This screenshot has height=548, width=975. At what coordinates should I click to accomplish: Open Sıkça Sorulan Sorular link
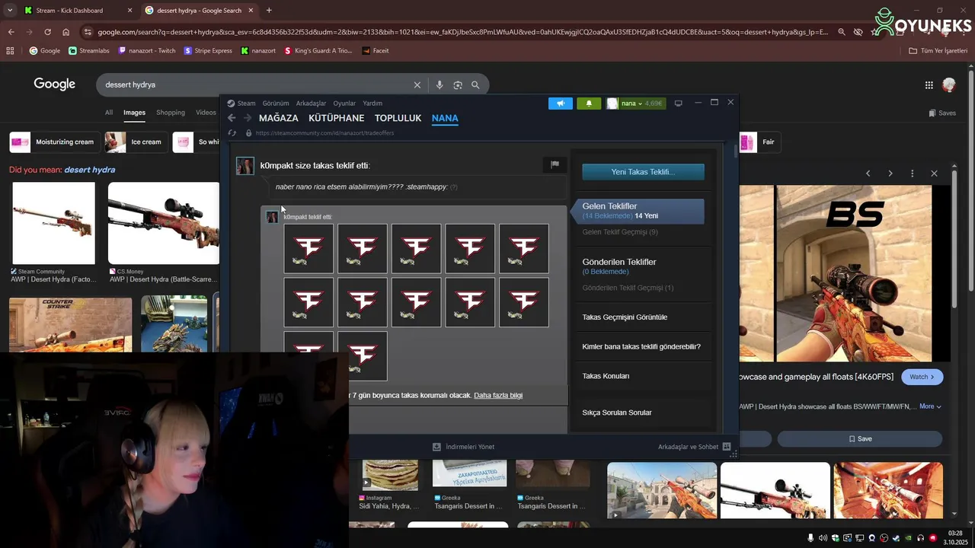pyautogui.click(x=617, y=413)
